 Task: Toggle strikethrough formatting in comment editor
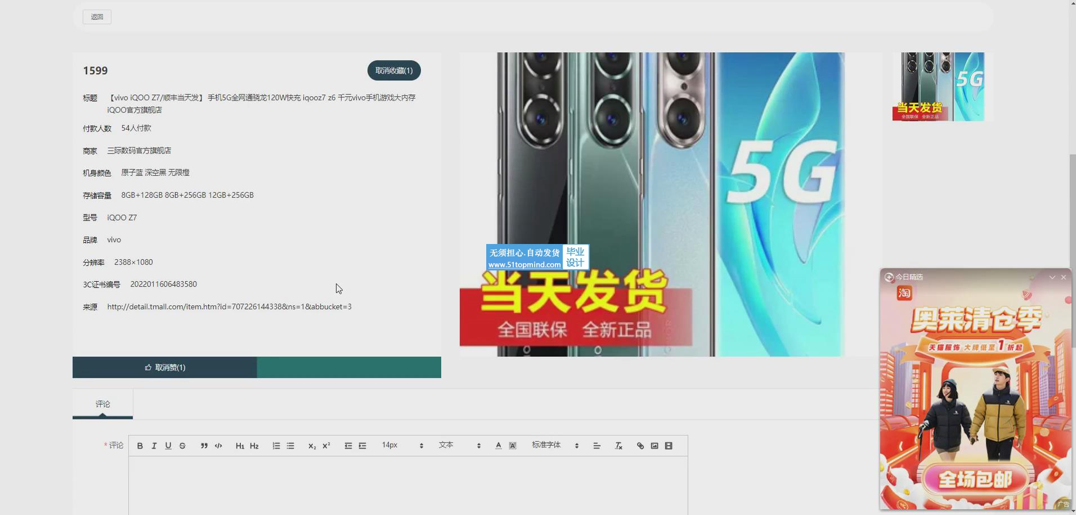point(182,446)
